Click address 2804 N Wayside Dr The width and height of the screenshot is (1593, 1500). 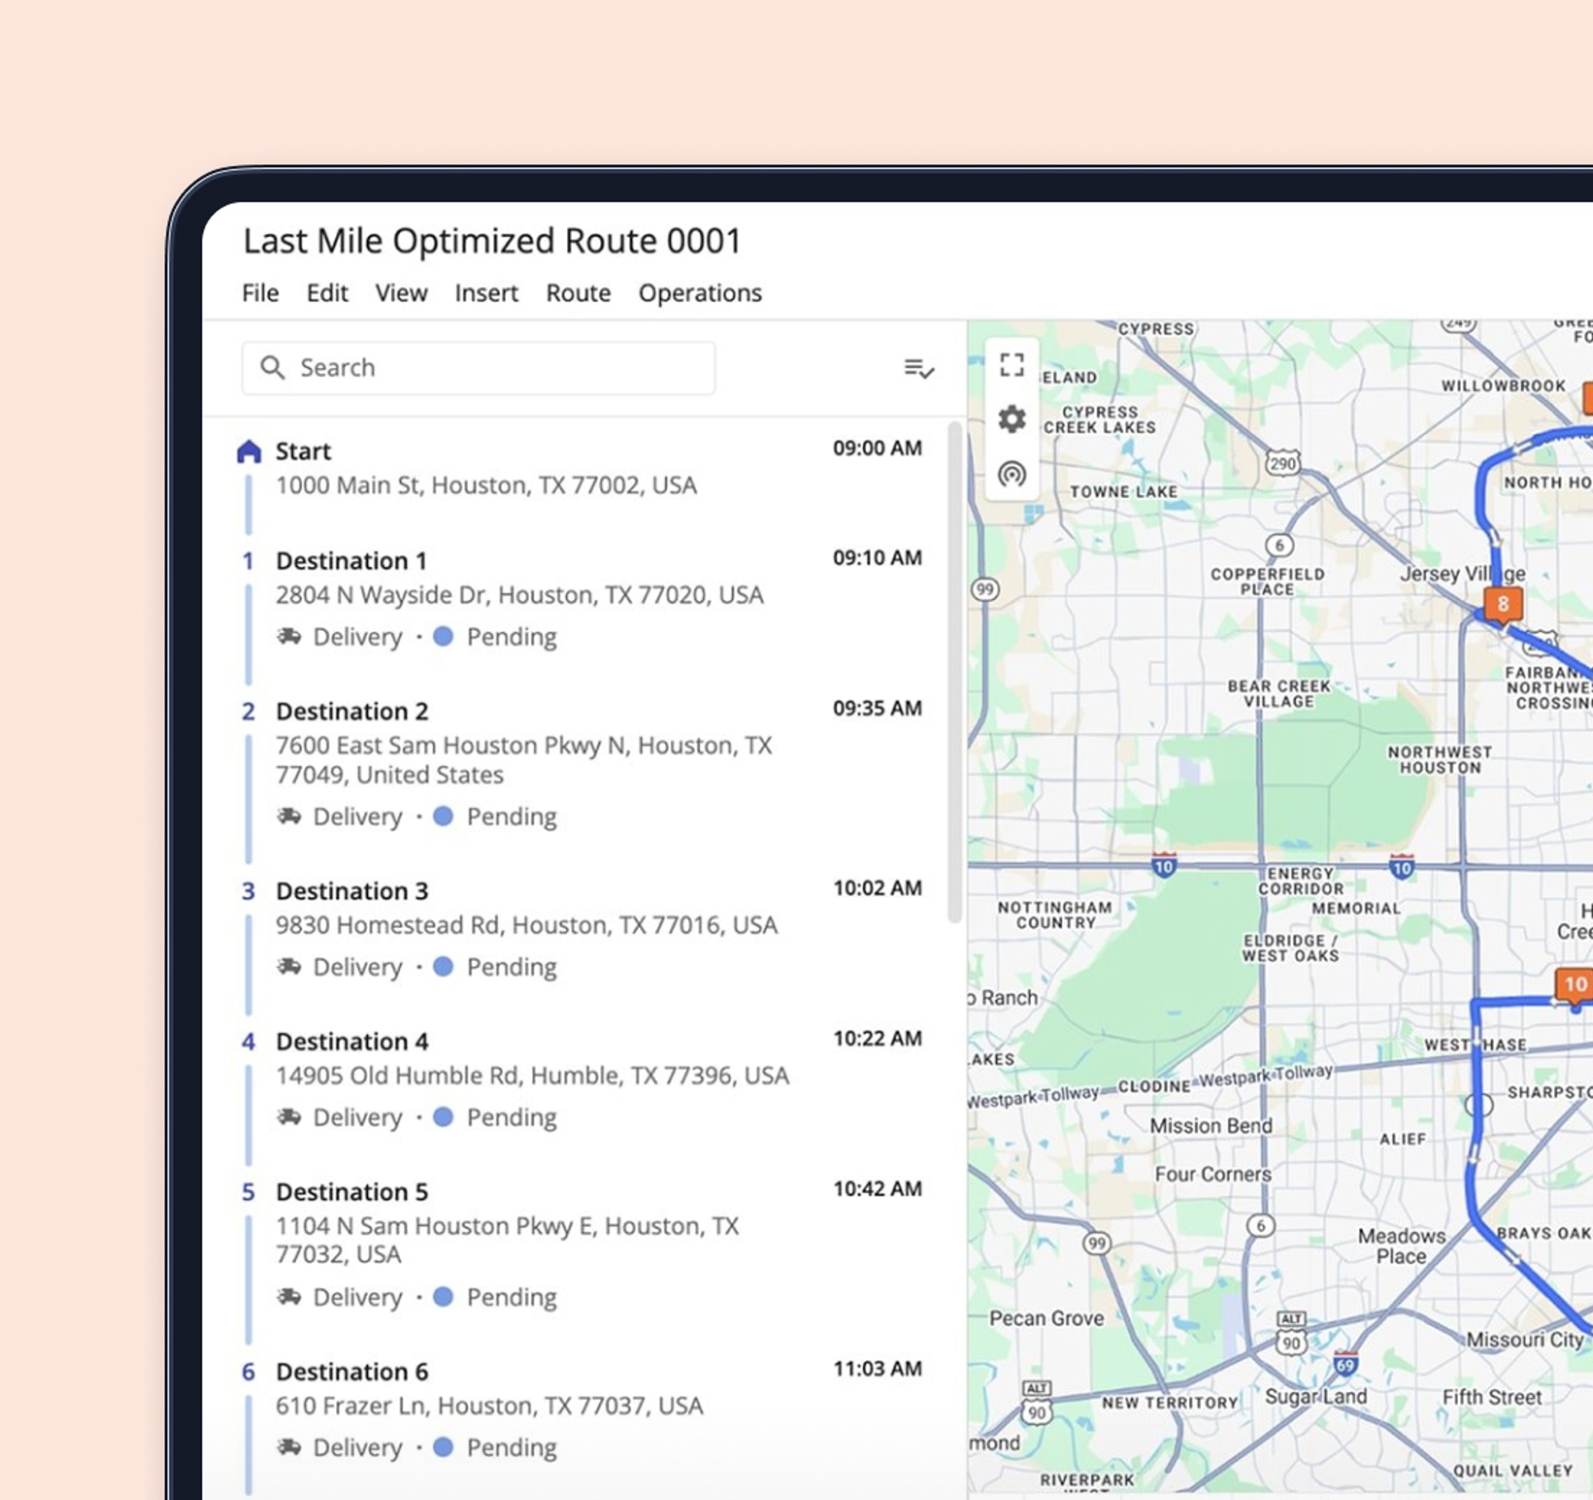520,595
